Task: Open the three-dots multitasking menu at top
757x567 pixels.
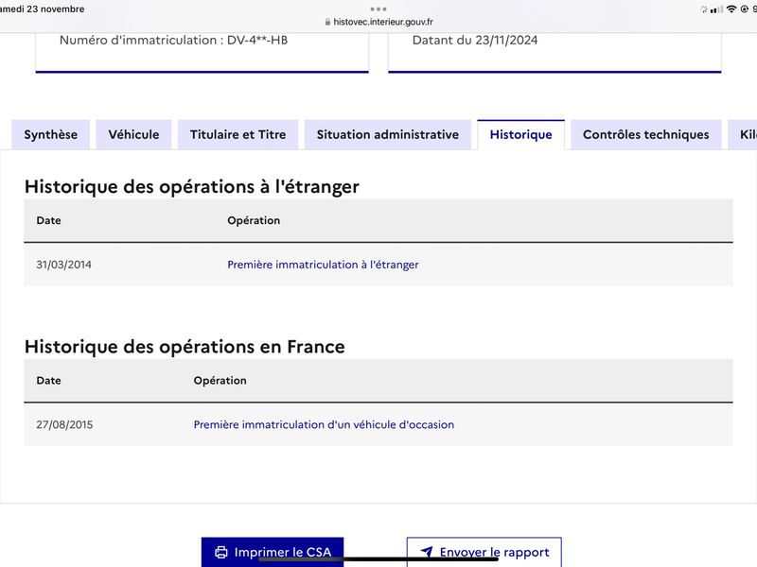Action: click(378, 9)
